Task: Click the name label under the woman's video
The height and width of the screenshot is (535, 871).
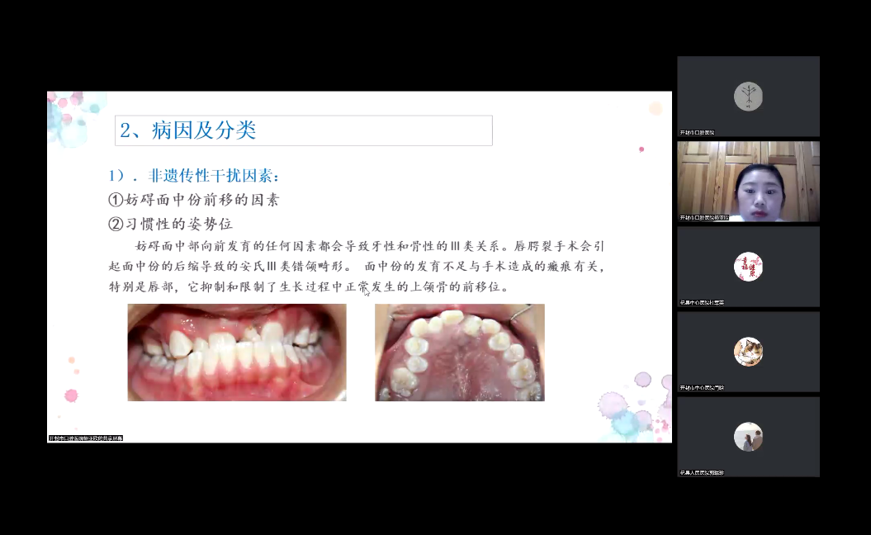Action: (703, 218)
